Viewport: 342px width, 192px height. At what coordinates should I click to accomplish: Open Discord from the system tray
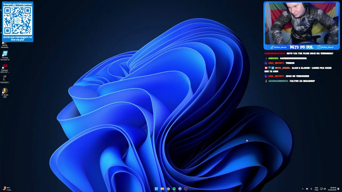307,189
